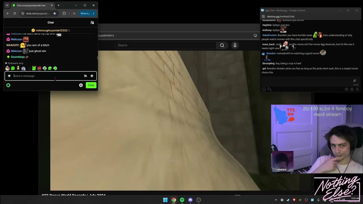Open NXA0317's user profile
The height and width of the screenshot is (204, 363).
coord(13,45)
